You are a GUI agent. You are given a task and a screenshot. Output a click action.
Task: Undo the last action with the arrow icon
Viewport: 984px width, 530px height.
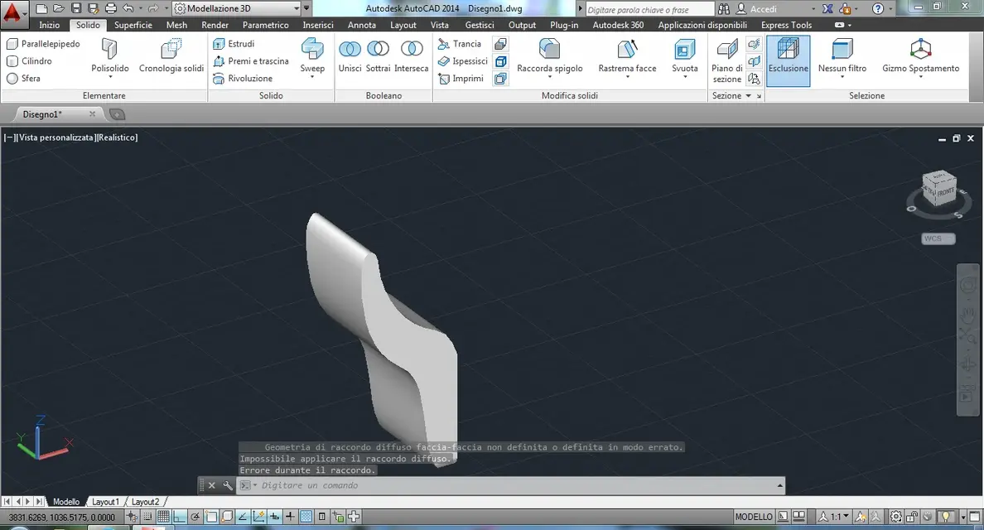(x=128, y=8)
